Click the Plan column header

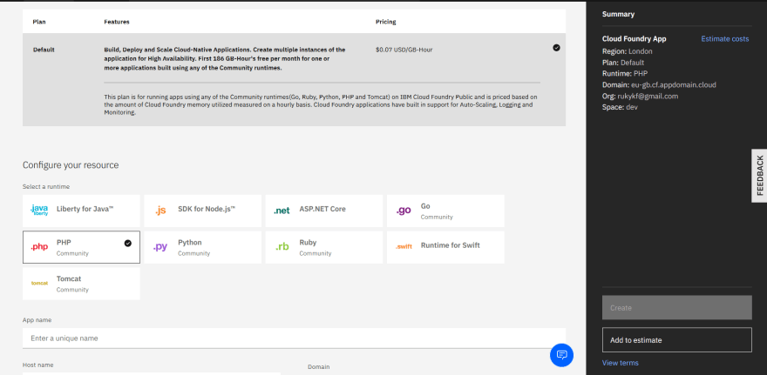(39, 22)
